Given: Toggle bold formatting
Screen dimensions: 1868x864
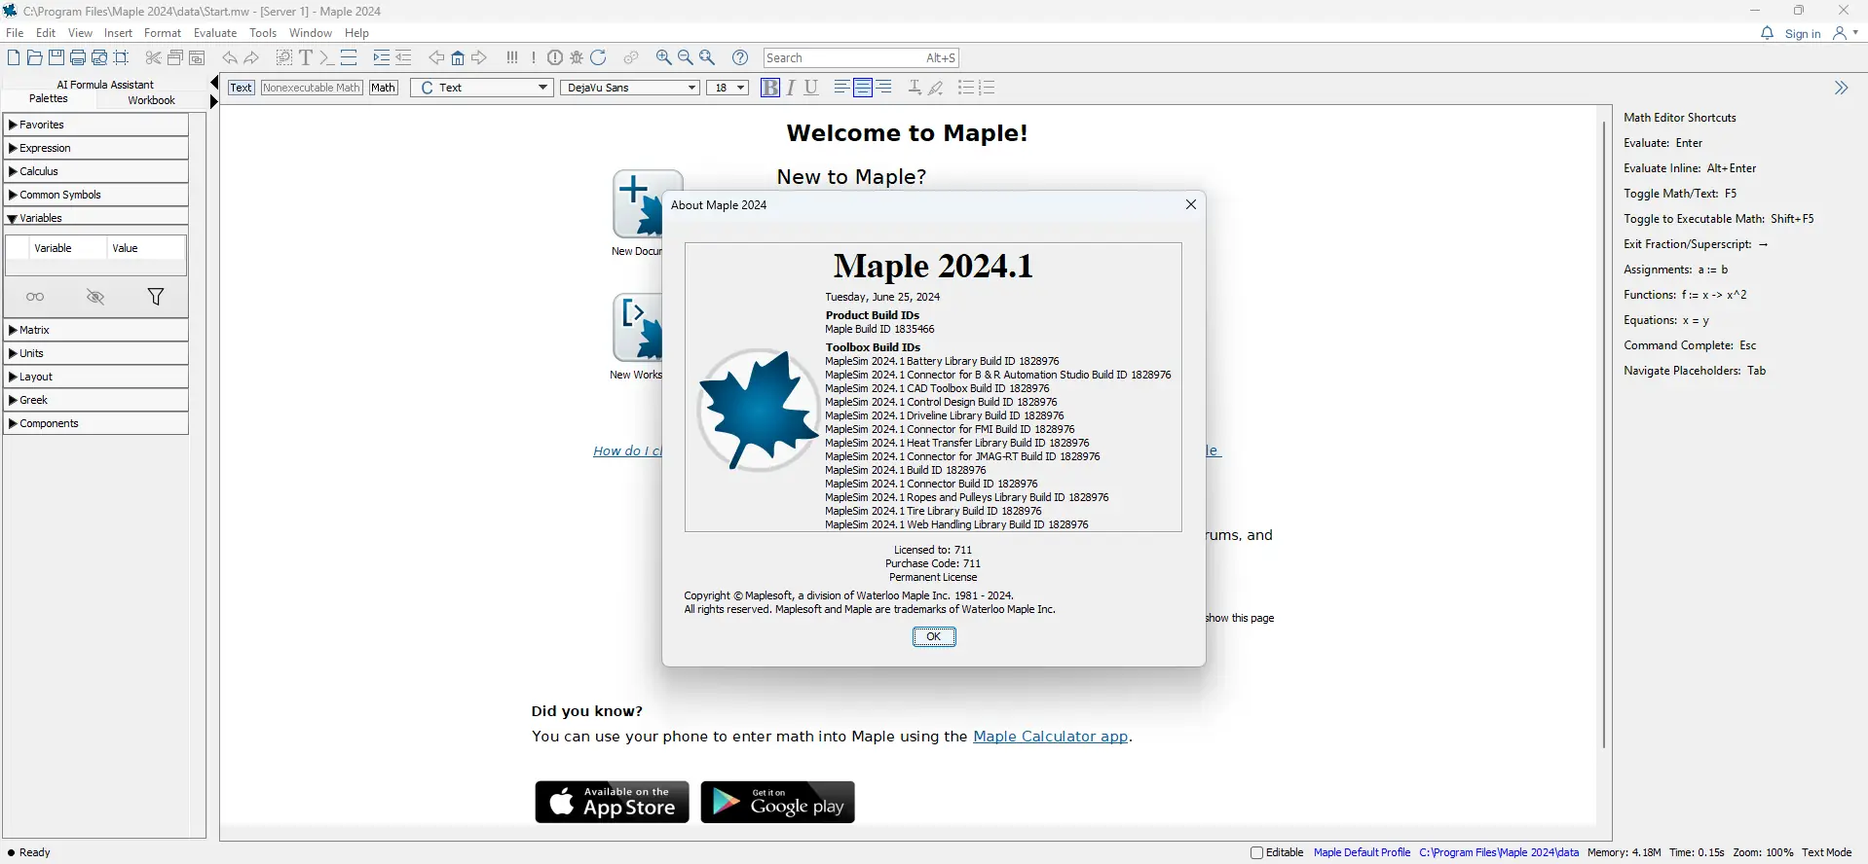Looking at the screenshot, I should coord(770,88).
